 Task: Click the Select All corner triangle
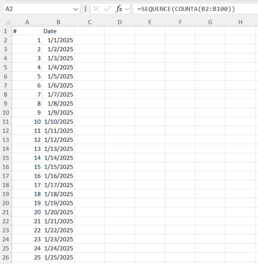7,22
